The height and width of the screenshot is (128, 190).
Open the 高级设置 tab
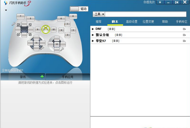pos(132,22)
